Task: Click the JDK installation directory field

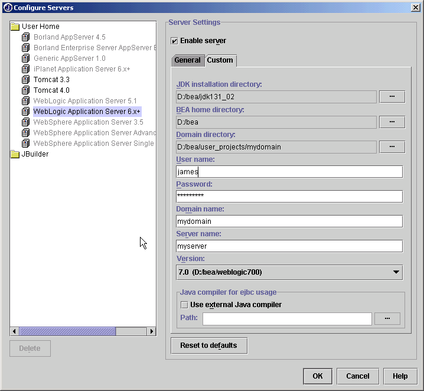Action: click(276, 97)
